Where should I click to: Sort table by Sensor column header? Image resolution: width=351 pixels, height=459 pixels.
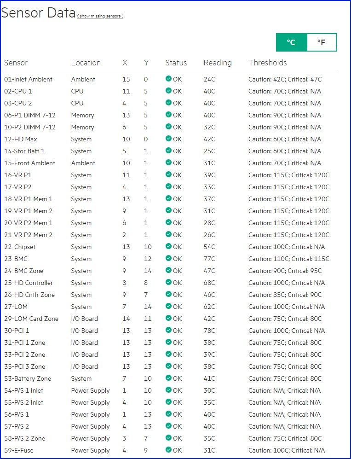tap(16, 63)
